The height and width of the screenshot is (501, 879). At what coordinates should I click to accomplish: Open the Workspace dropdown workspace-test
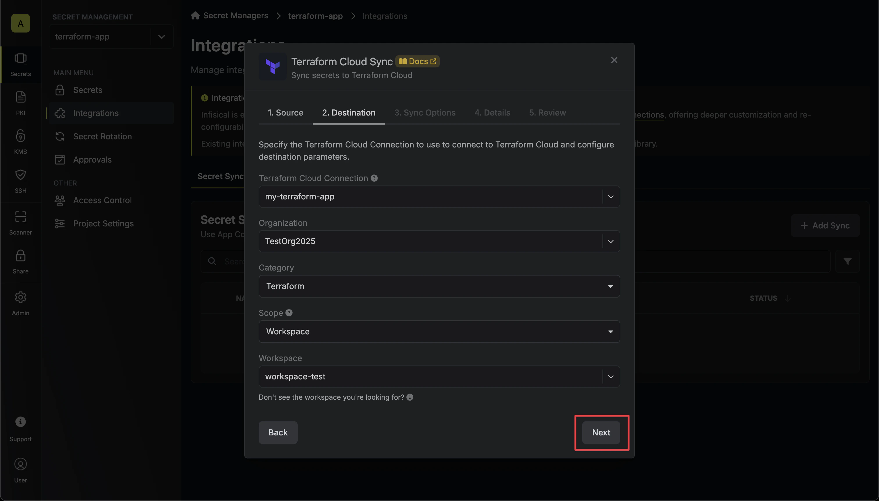439,376
